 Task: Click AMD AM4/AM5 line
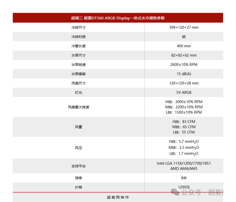pyautogui.click(x=184, y=169)
